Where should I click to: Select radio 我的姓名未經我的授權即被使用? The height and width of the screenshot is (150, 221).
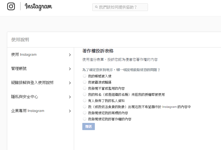click(85, 94)
